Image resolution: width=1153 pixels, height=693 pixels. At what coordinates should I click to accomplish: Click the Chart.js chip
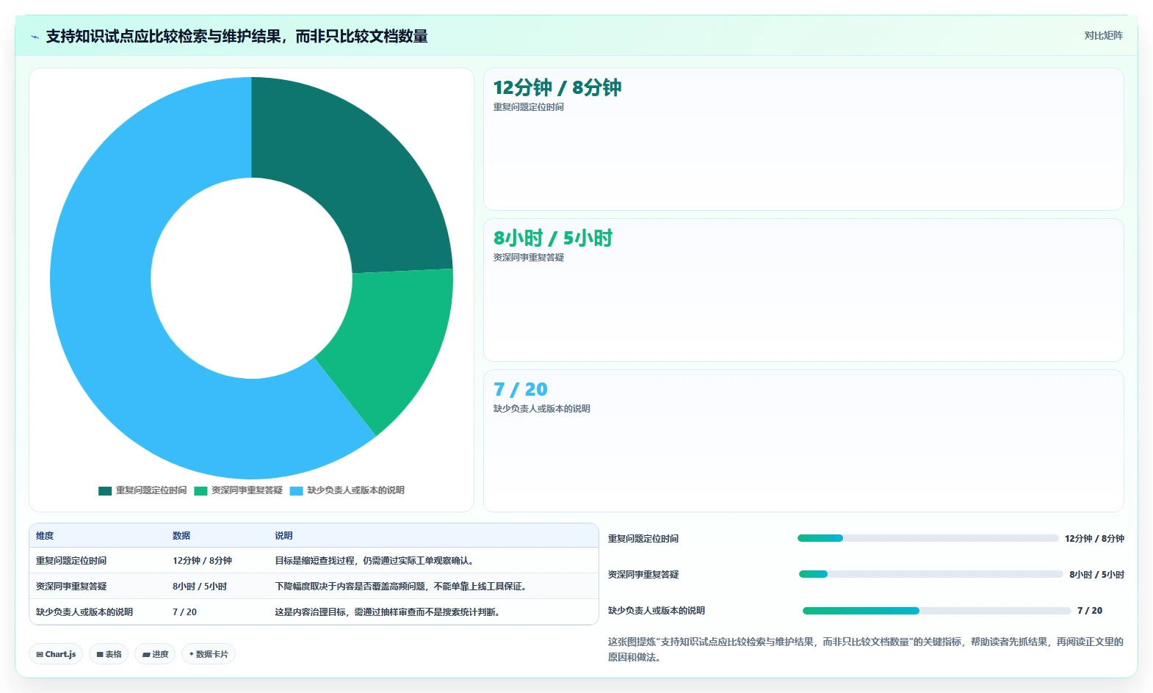(56, 654)
